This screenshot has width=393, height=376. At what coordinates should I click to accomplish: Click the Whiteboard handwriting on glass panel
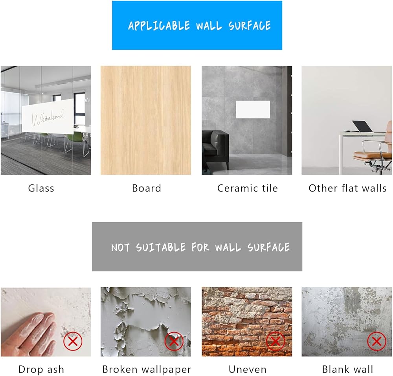pos(48,117)
